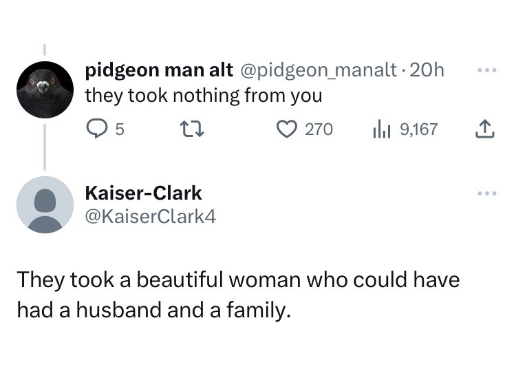
Task: Open the @KaiserClark4 handle
Action: 150,217
